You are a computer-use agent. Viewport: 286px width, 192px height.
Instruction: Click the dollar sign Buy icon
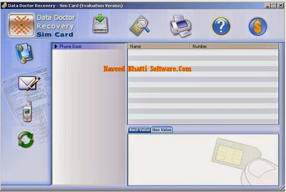[257, 27]
